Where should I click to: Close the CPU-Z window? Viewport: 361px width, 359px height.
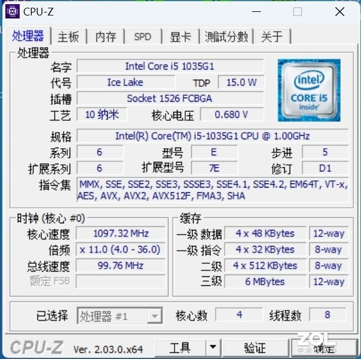340,11
